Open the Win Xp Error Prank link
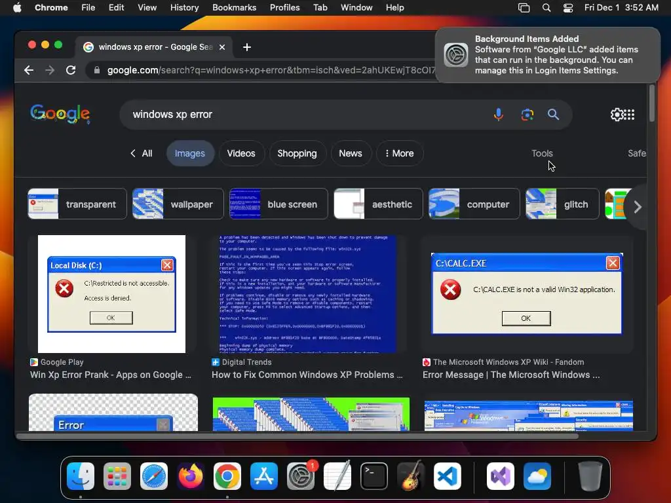671x503 pixels. point(110,375)
